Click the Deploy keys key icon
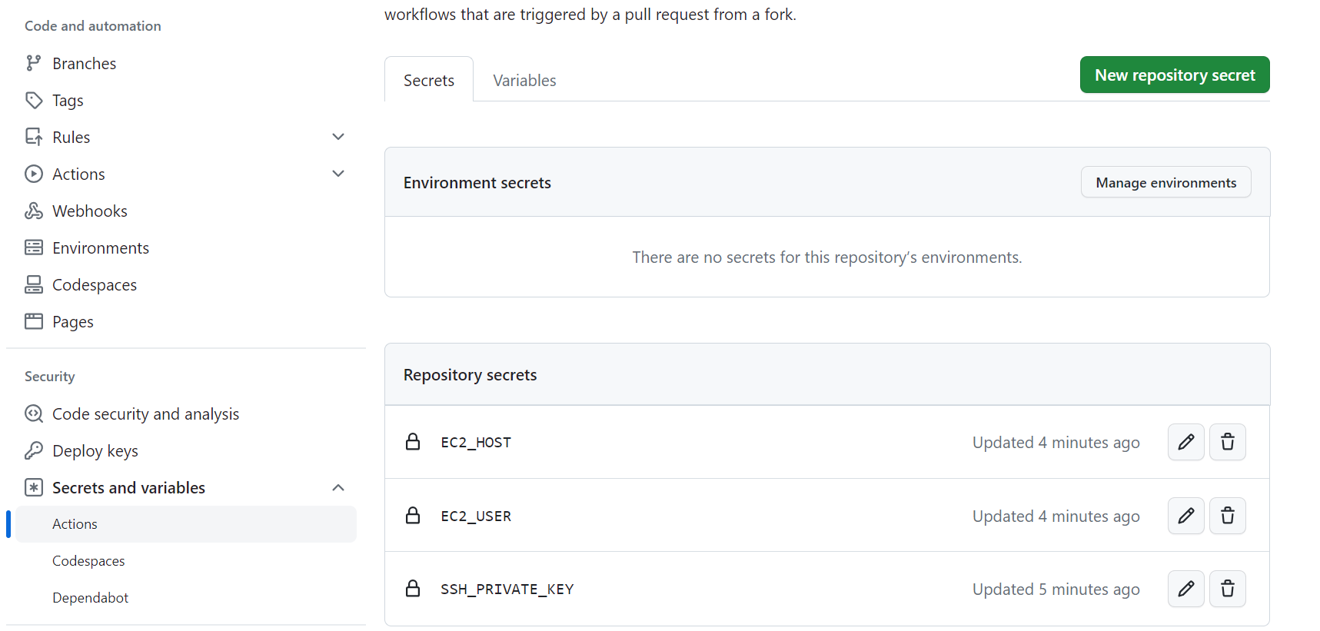This screenshot has width=1320, height=631. [34, 451]
